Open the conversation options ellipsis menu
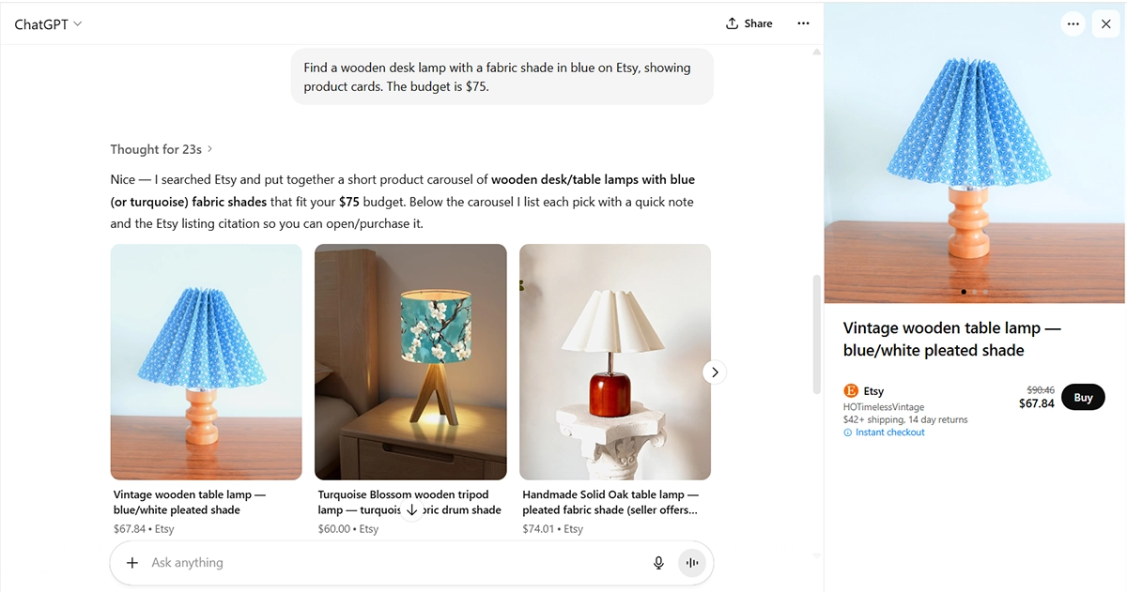 [803, 23]
